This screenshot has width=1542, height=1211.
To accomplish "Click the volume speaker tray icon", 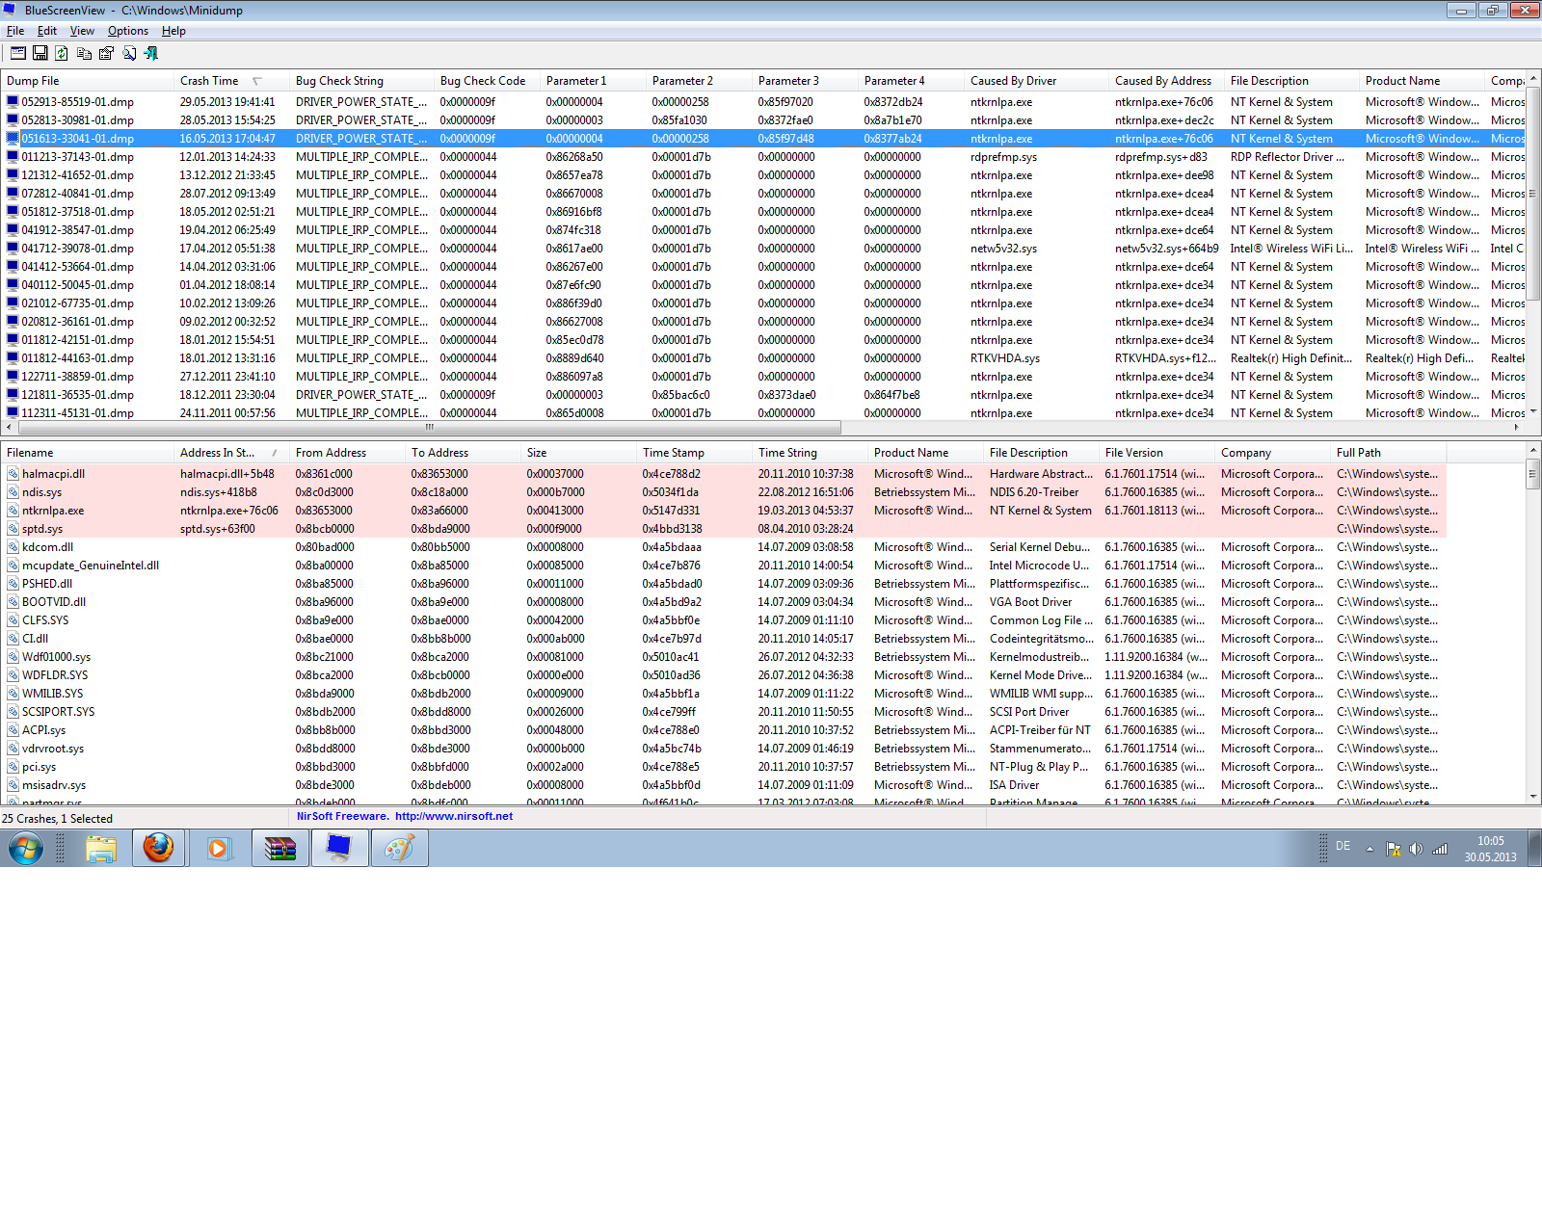I will [x=1416, y=849].
